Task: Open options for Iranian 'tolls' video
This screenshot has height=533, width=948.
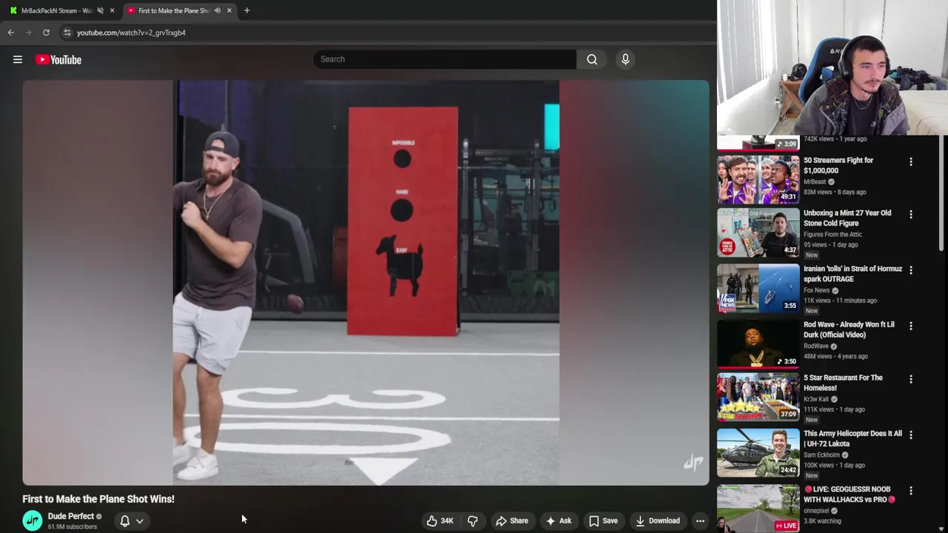Action: [911, 270]
